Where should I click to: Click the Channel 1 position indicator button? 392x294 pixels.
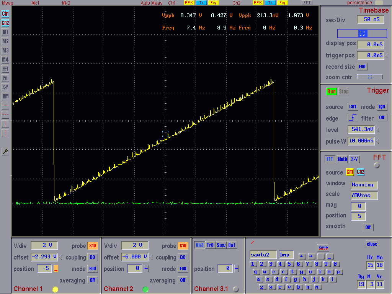(x=56, y=269)
